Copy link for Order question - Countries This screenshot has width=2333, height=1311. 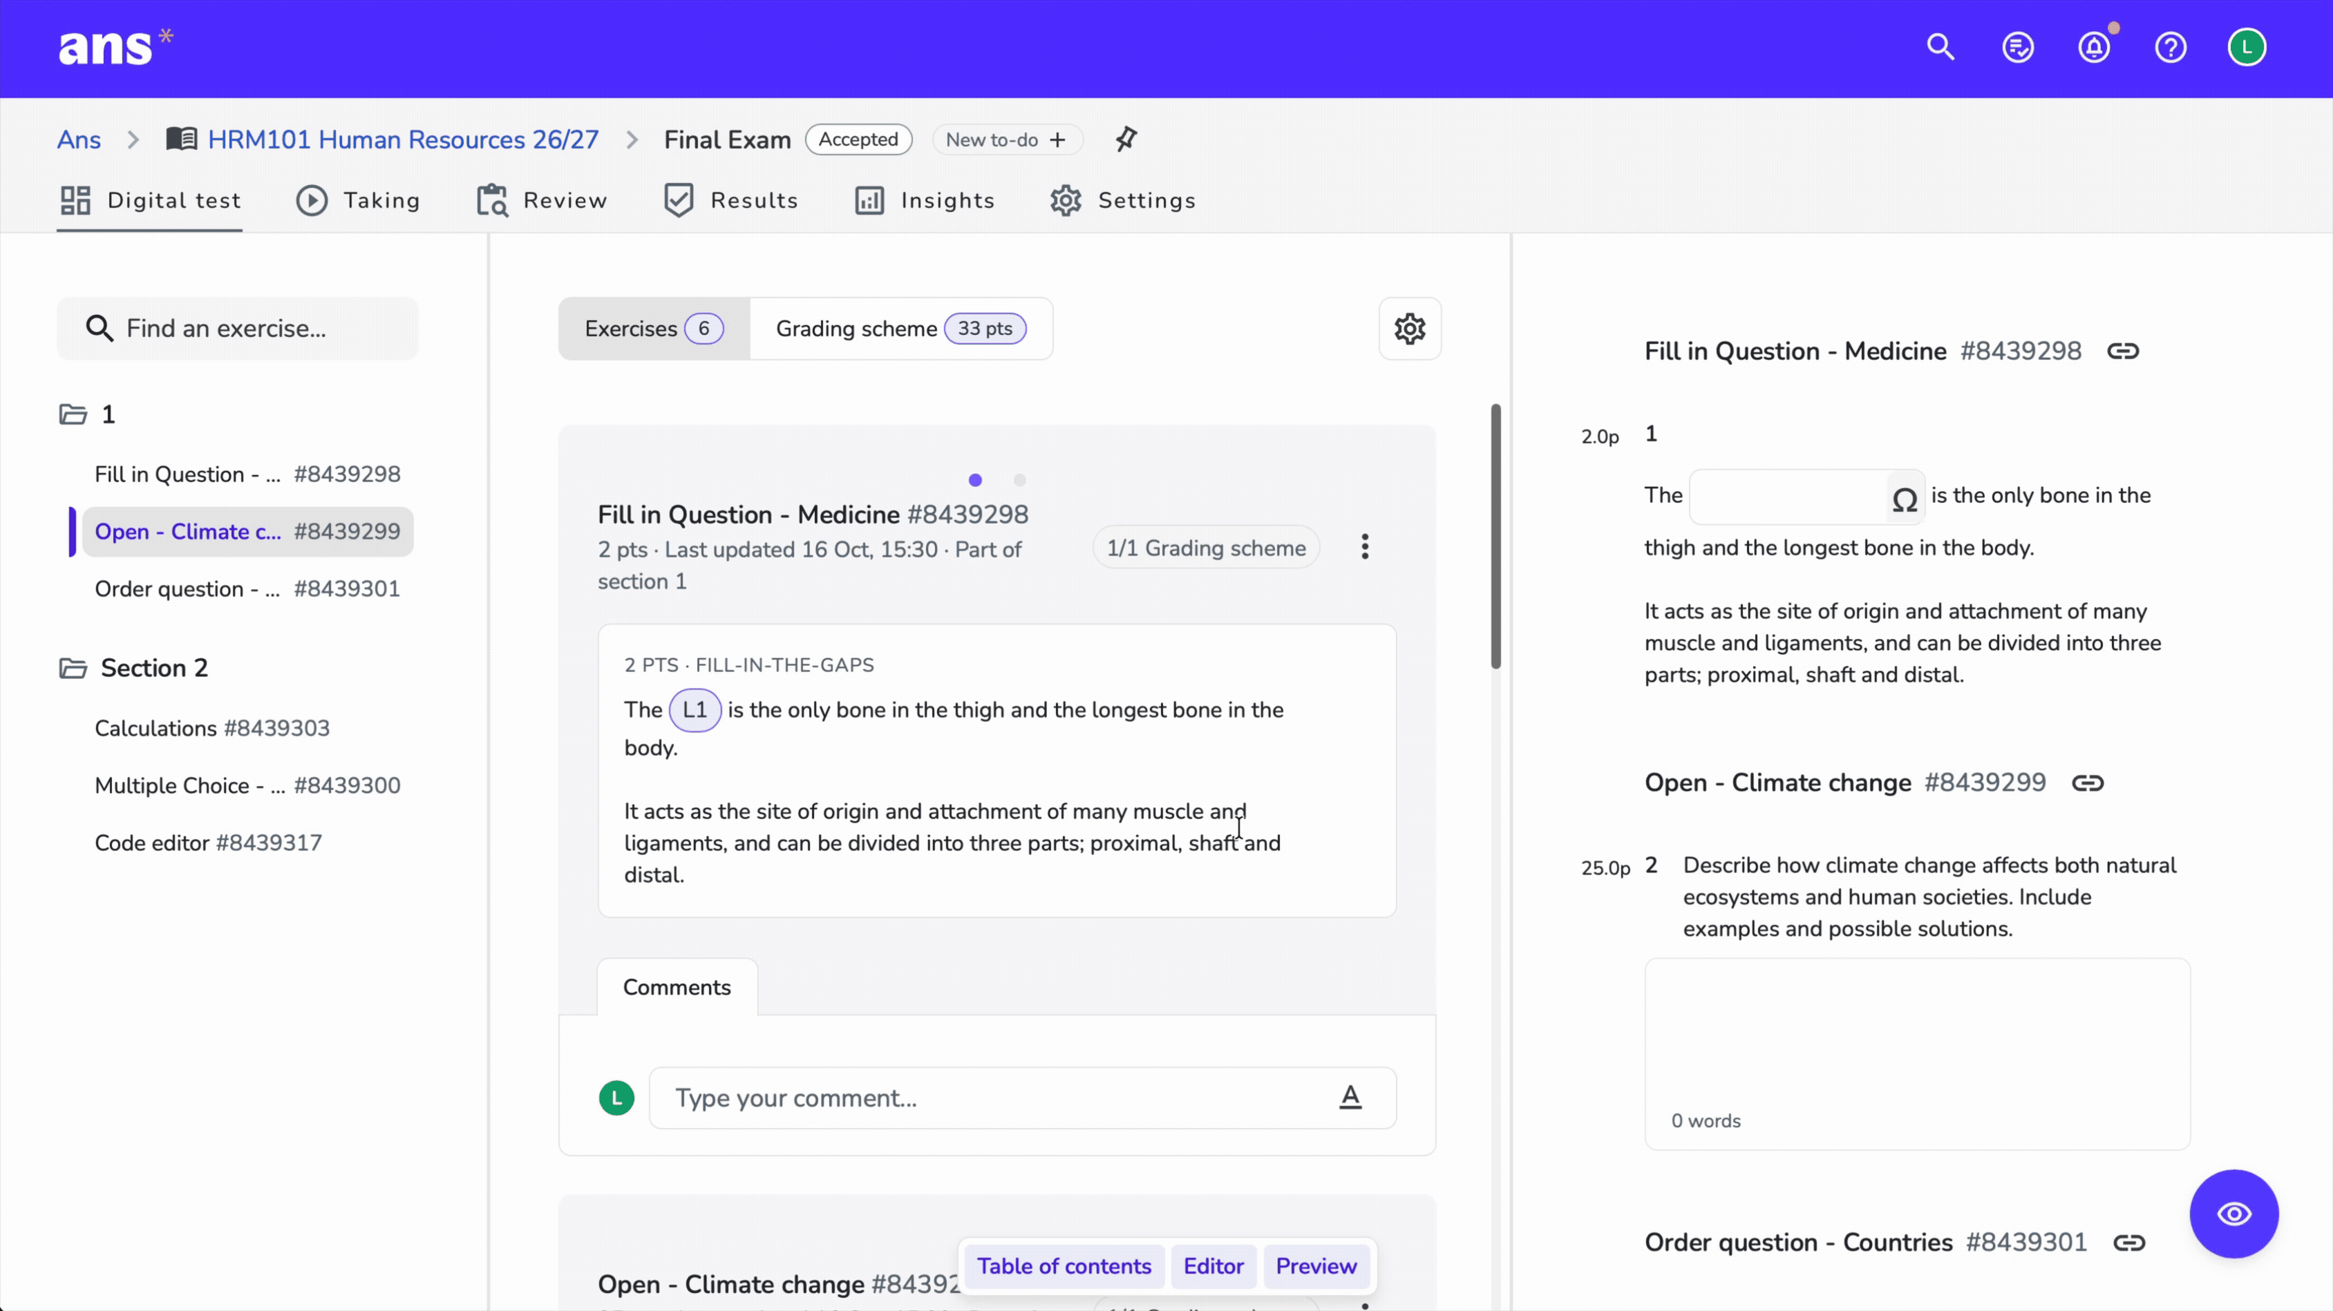[x=2129, y=1243]
